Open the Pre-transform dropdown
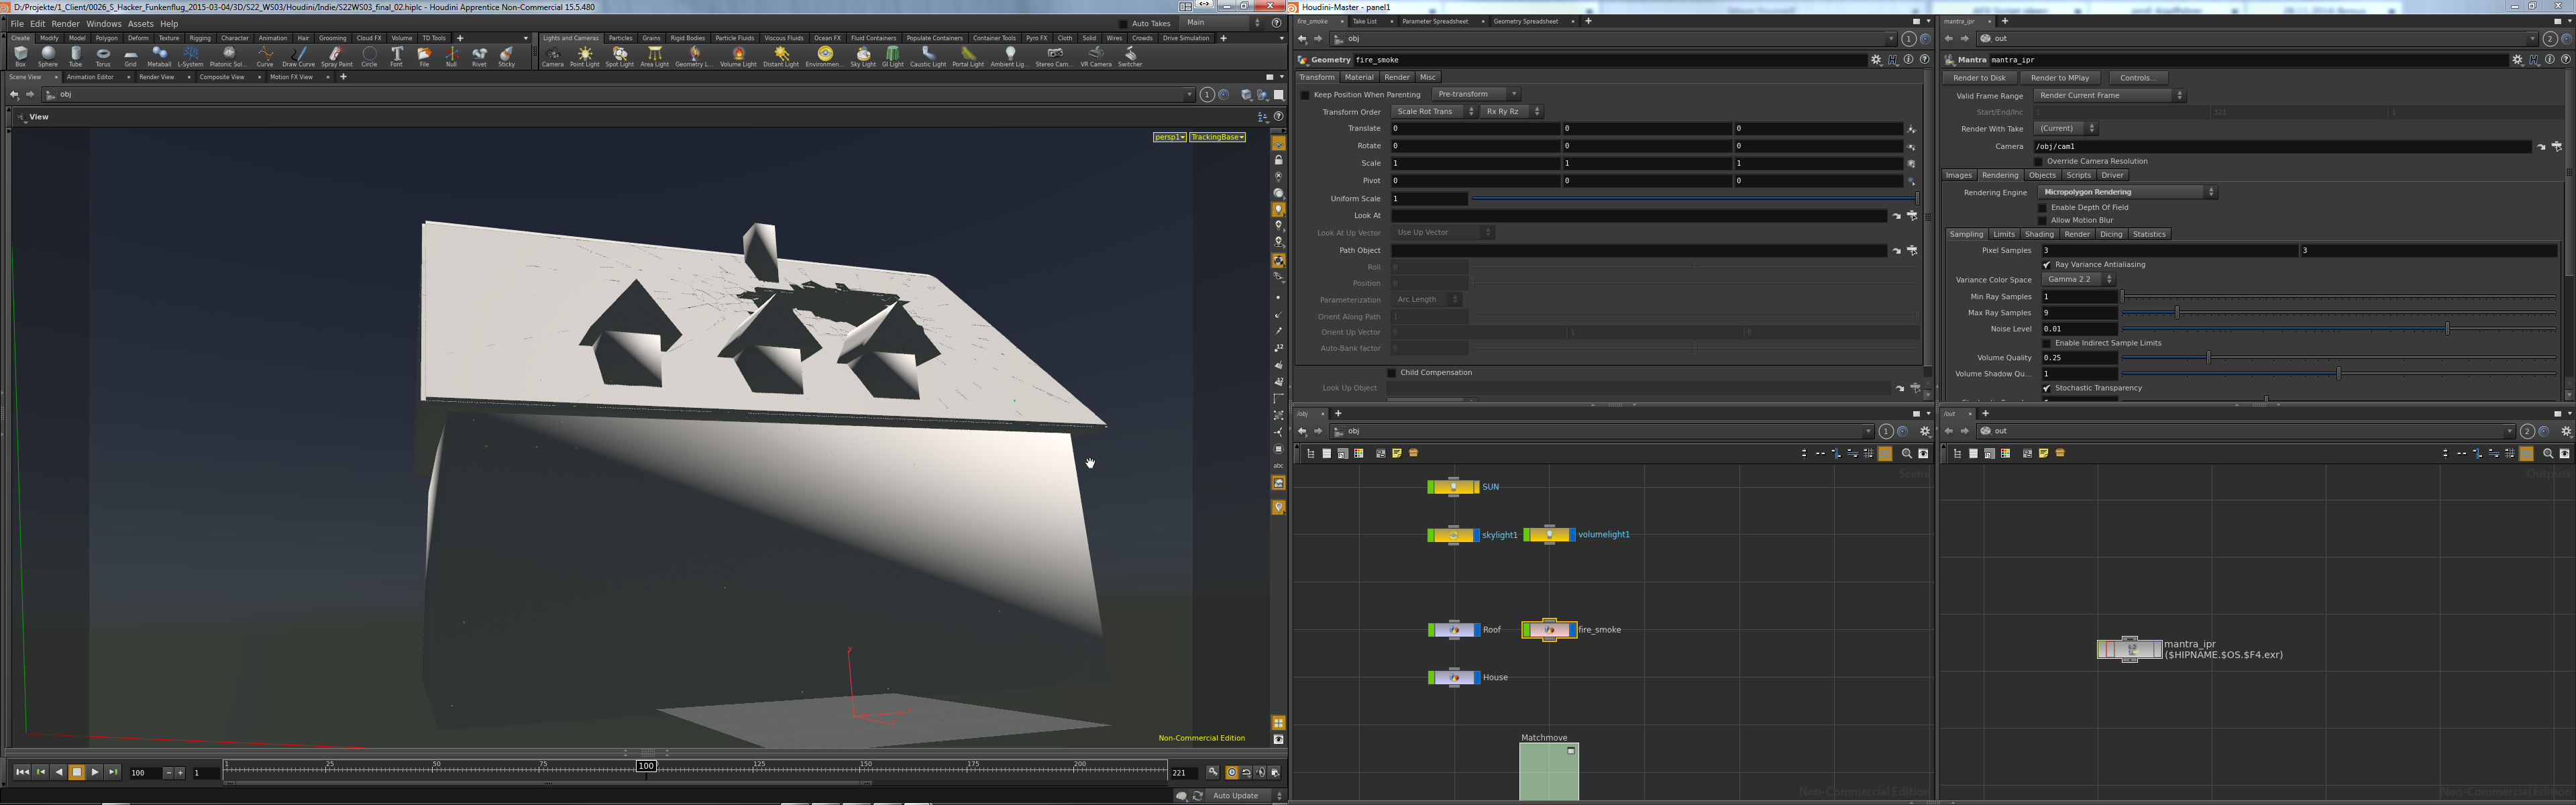 1476,94
